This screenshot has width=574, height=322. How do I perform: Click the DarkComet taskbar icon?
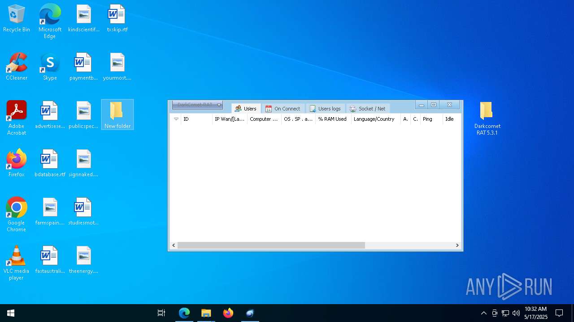click(250, 313)
